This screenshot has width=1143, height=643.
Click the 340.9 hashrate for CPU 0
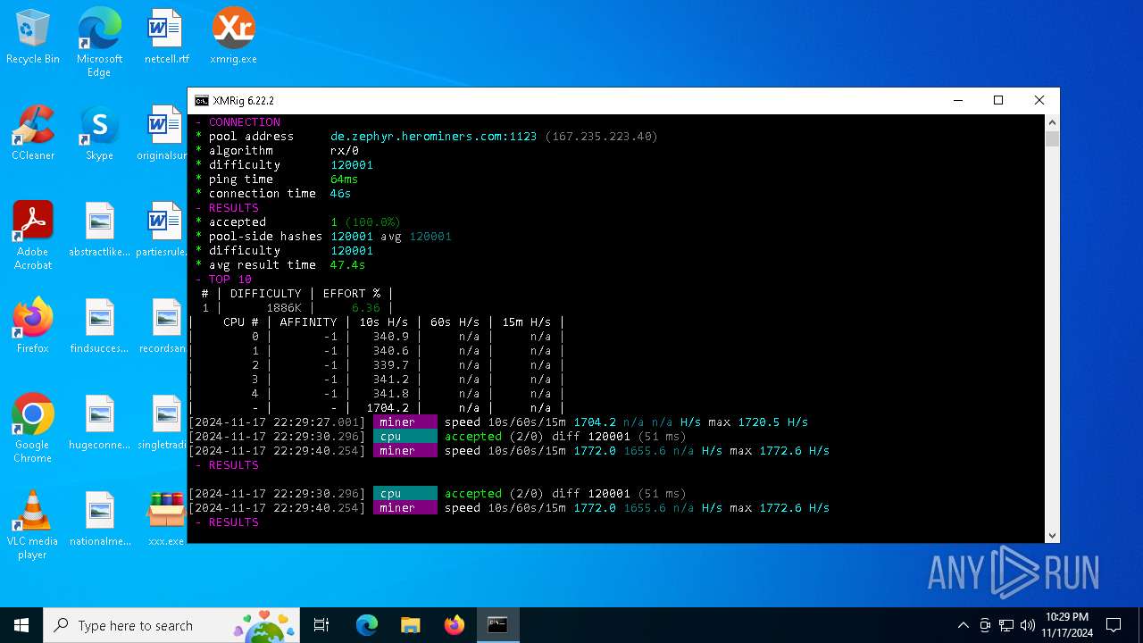[390, 337]
